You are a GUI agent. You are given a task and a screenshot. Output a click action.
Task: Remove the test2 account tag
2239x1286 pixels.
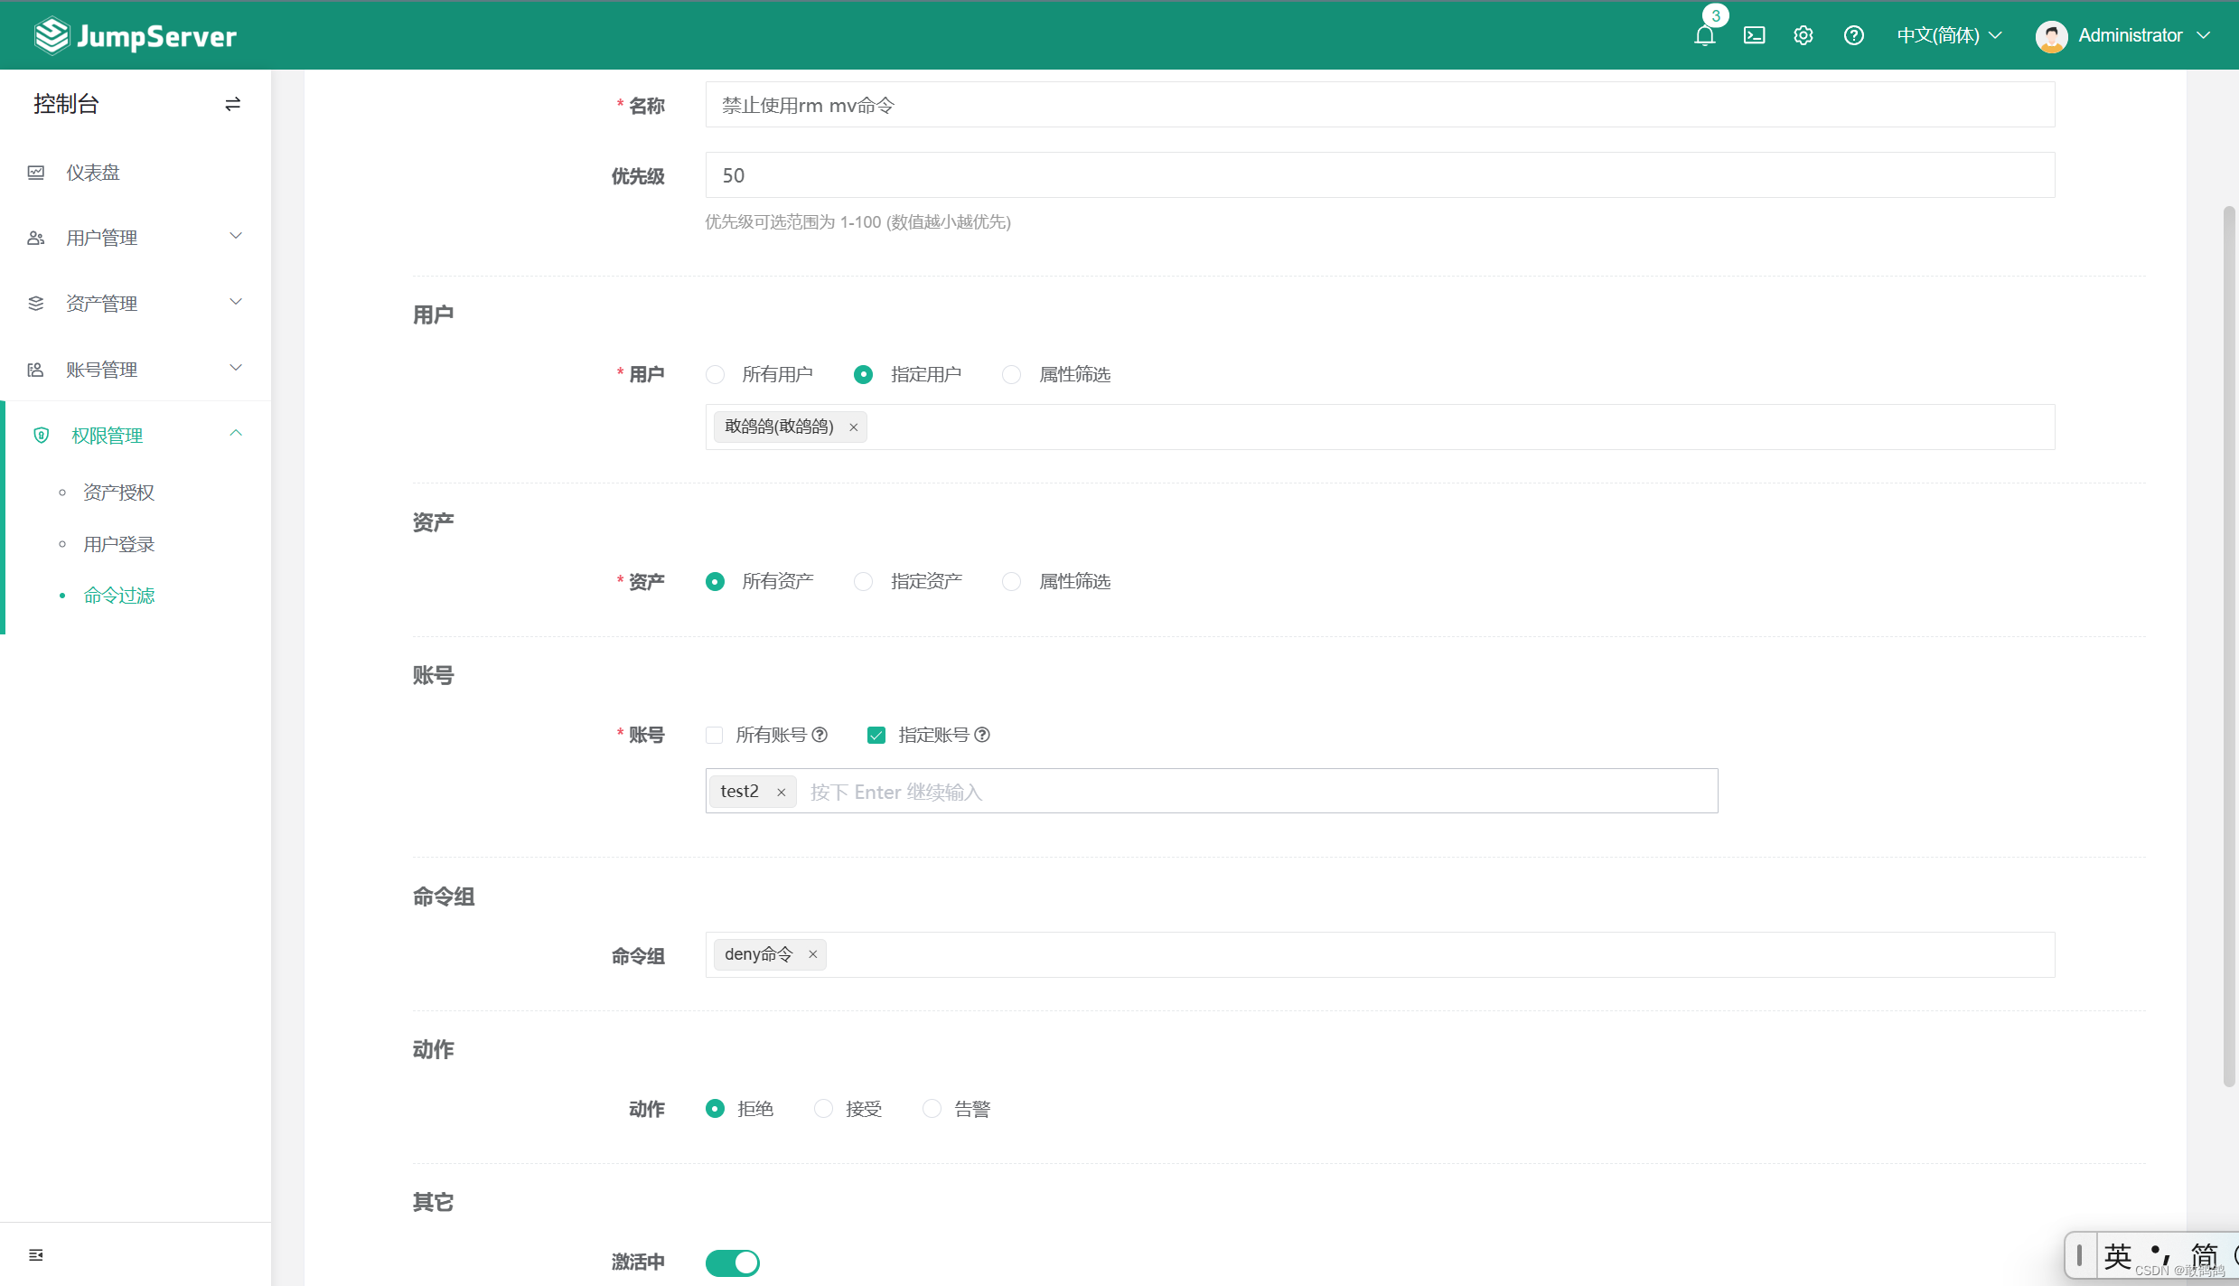782,793
